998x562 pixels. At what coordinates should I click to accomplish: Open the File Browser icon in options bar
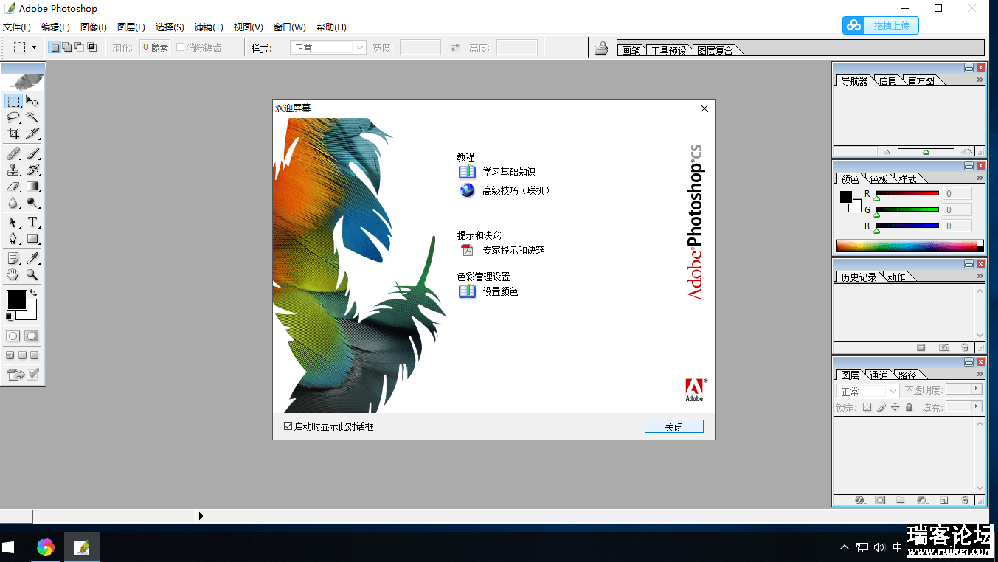coord(601,49)
